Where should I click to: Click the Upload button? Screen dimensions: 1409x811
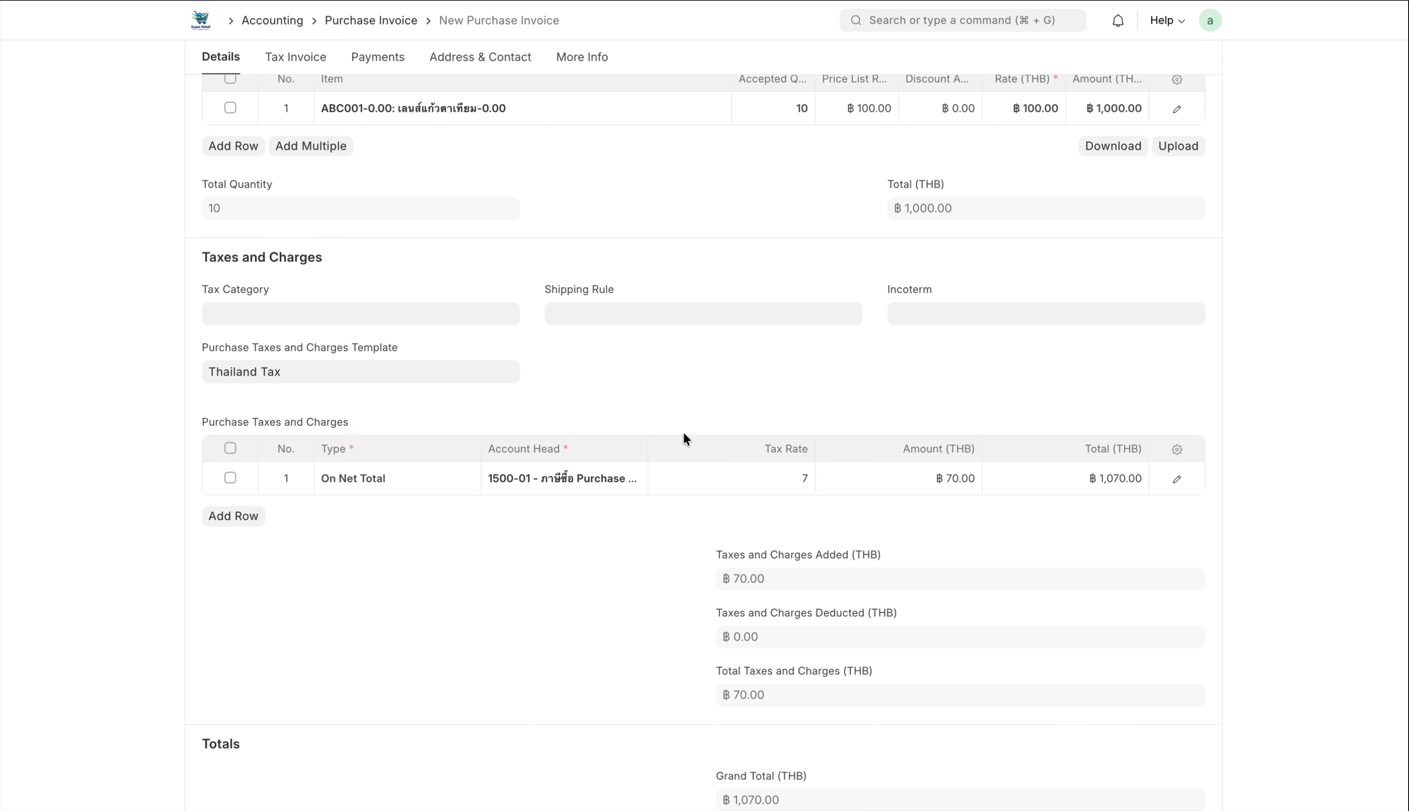(1178, 146)
